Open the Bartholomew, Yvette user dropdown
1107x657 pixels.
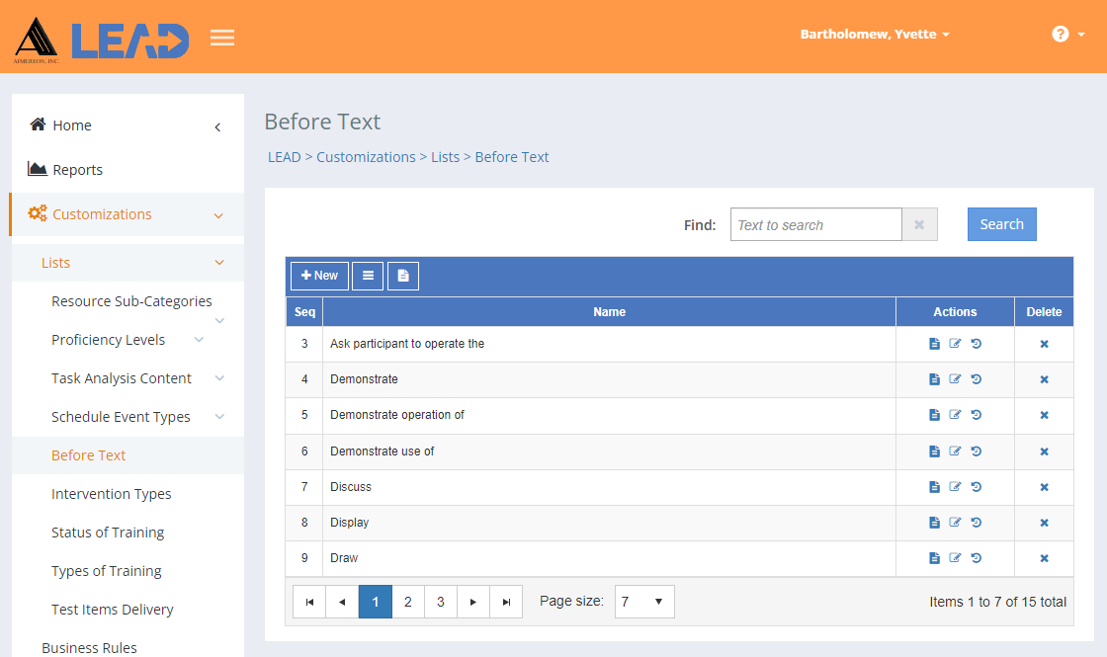875,34
